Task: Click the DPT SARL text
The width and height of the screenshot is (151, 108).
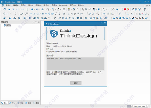Action: pos(50,49)
